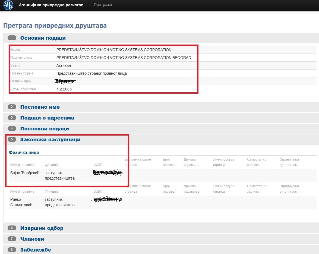Click the Датум оснивања field label
319x254 pixels.
[23, 89]
